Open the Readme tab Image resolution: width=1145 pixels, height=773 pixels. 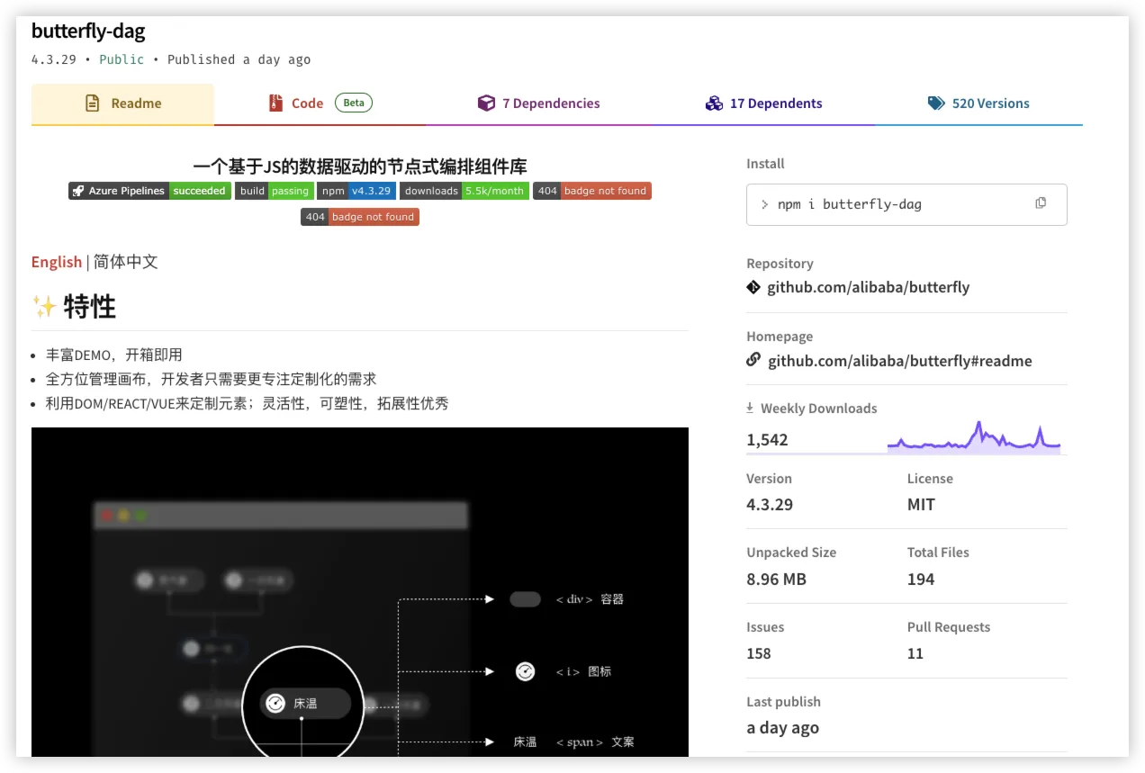pos(122,103)
